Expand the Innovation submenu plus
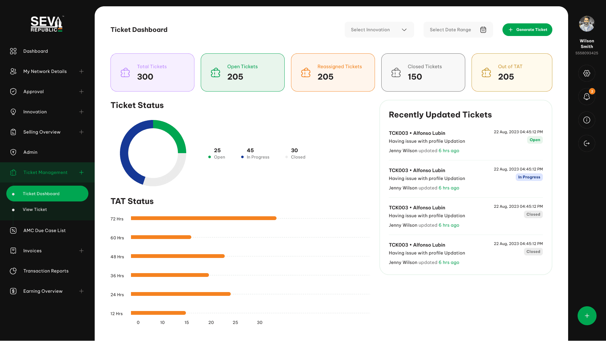This screenshot has width=606, height=341. point(81,112)
